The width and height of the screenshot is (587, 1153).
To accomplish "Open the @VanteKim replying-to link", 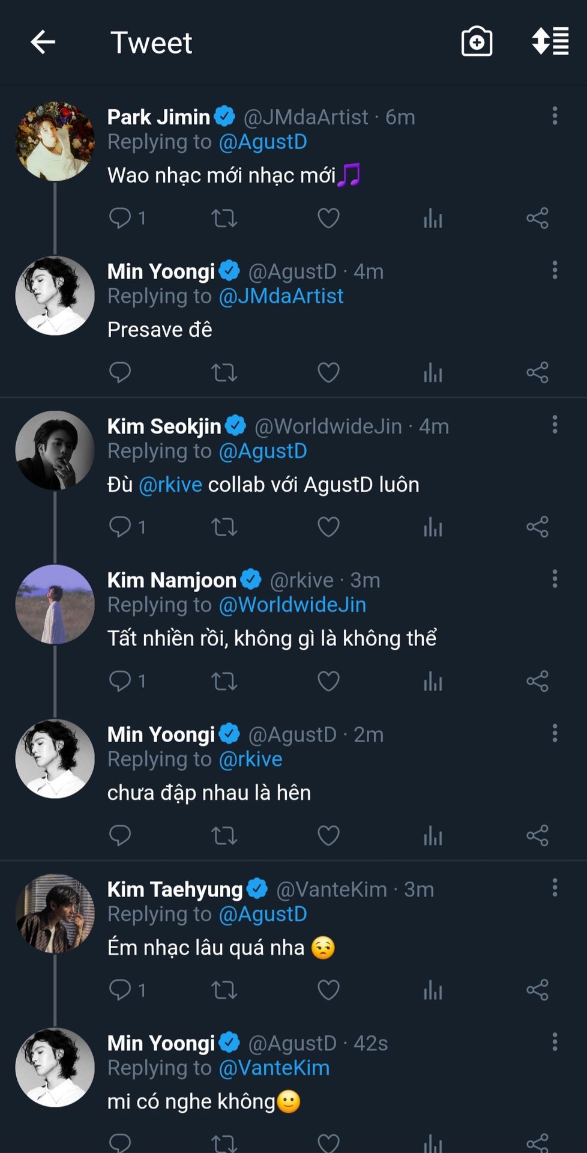I will coord(274,1068).
